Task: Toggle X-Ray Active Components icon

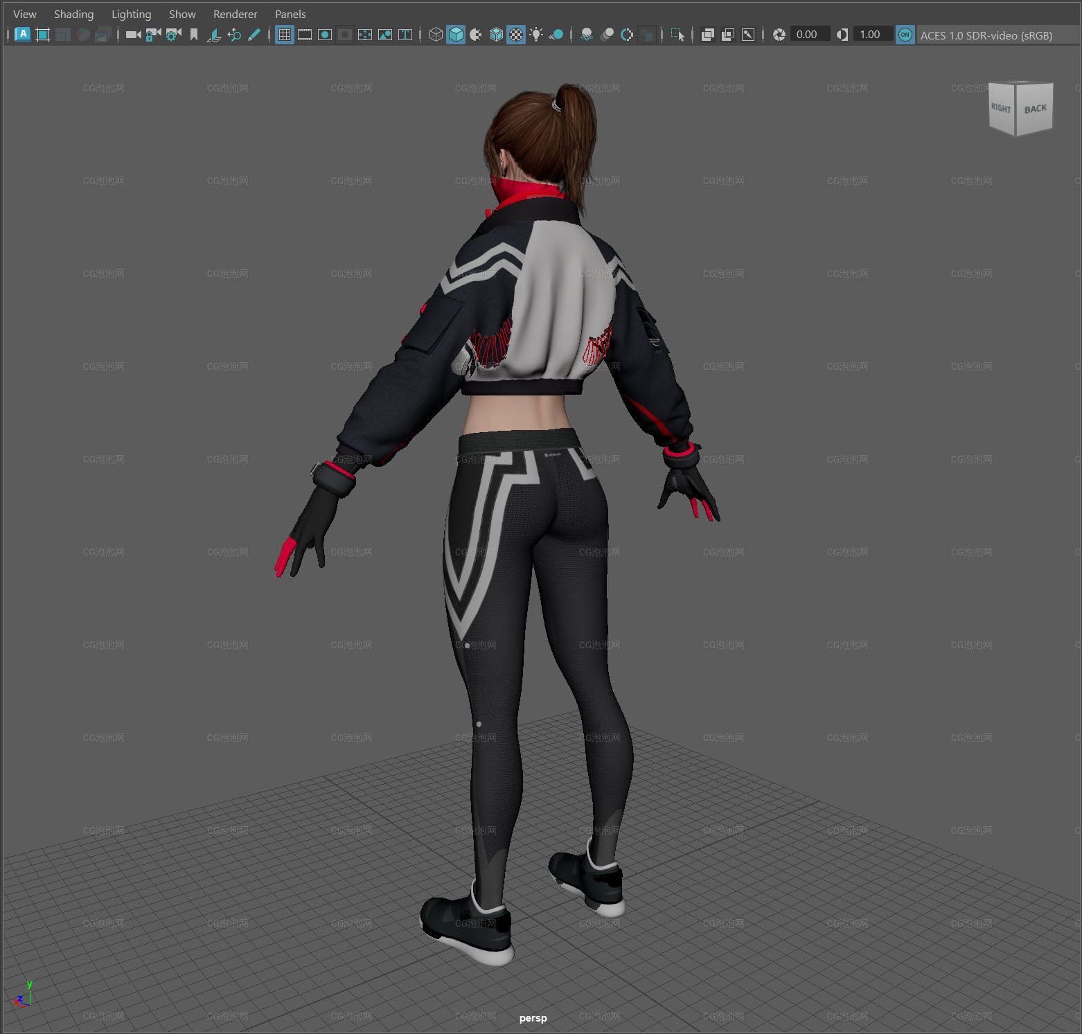Action: tap(728, 34)
